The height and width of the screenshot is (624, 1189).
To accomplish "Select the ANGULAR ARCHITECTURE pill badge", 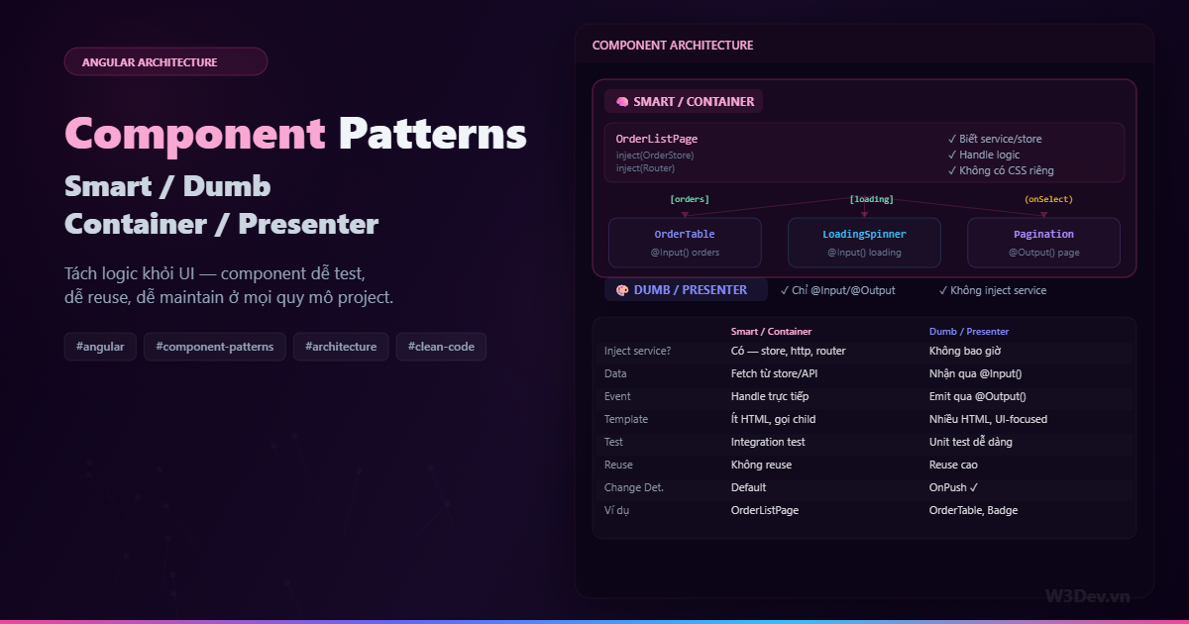I will tap(165, 60).
